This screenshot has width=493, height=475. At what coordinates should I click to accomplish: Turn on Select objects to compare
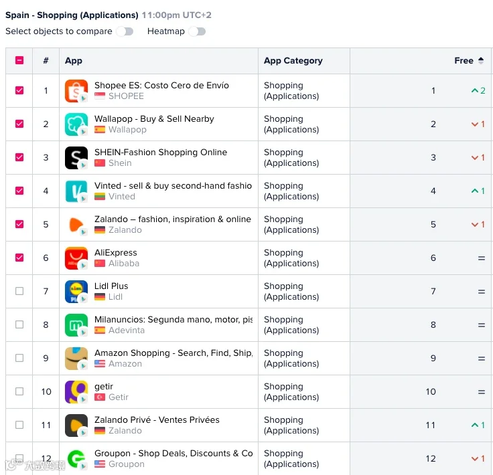coord(125,31)
